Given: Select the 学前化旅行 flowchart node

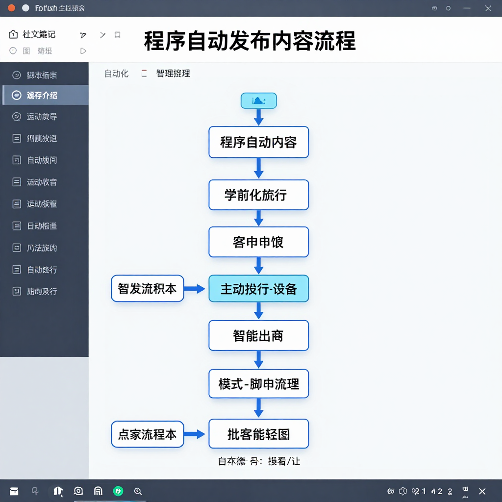Looking at the screenshot, I should 259,195.
